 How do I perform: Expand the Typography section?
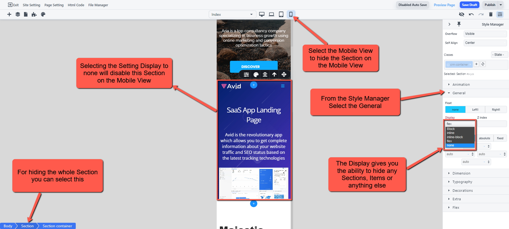[x=462, y=182]
